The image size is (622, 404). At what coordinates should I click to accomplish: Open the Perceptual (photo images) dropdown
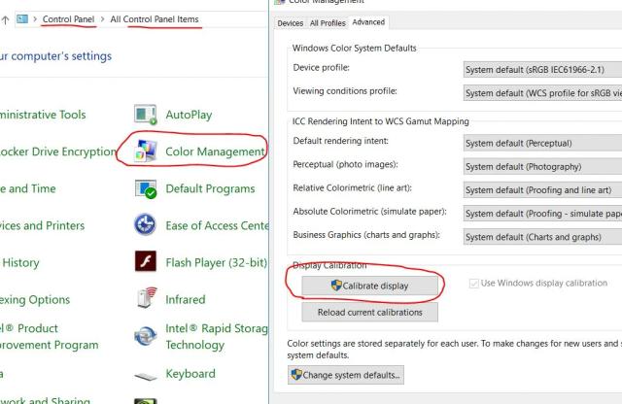click(542, 166)
